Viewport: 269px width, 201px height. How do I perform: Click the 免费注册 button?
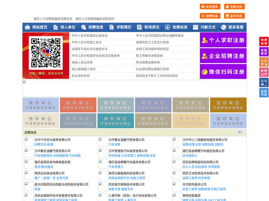pyautogui.click(x=234, y=7)
